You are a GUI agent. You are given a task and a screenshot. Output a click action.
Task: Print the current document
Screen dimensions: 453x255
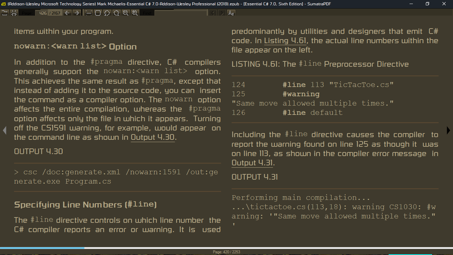tap(14, 13)
